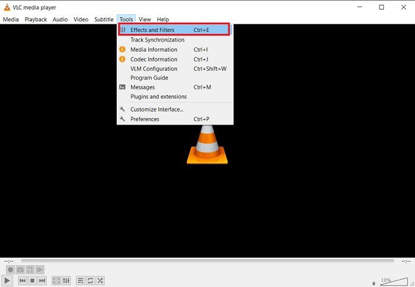Close the open Tools menu

pyautogui.click(x=126, y=20)
